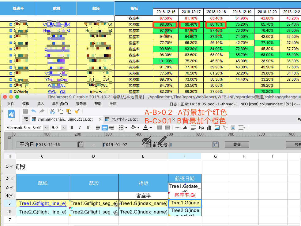Viewport: 301px width, 226px height.
Task: Expand the QW flight row at bottom
Action: pyautogui.click(x=11, y=92)
